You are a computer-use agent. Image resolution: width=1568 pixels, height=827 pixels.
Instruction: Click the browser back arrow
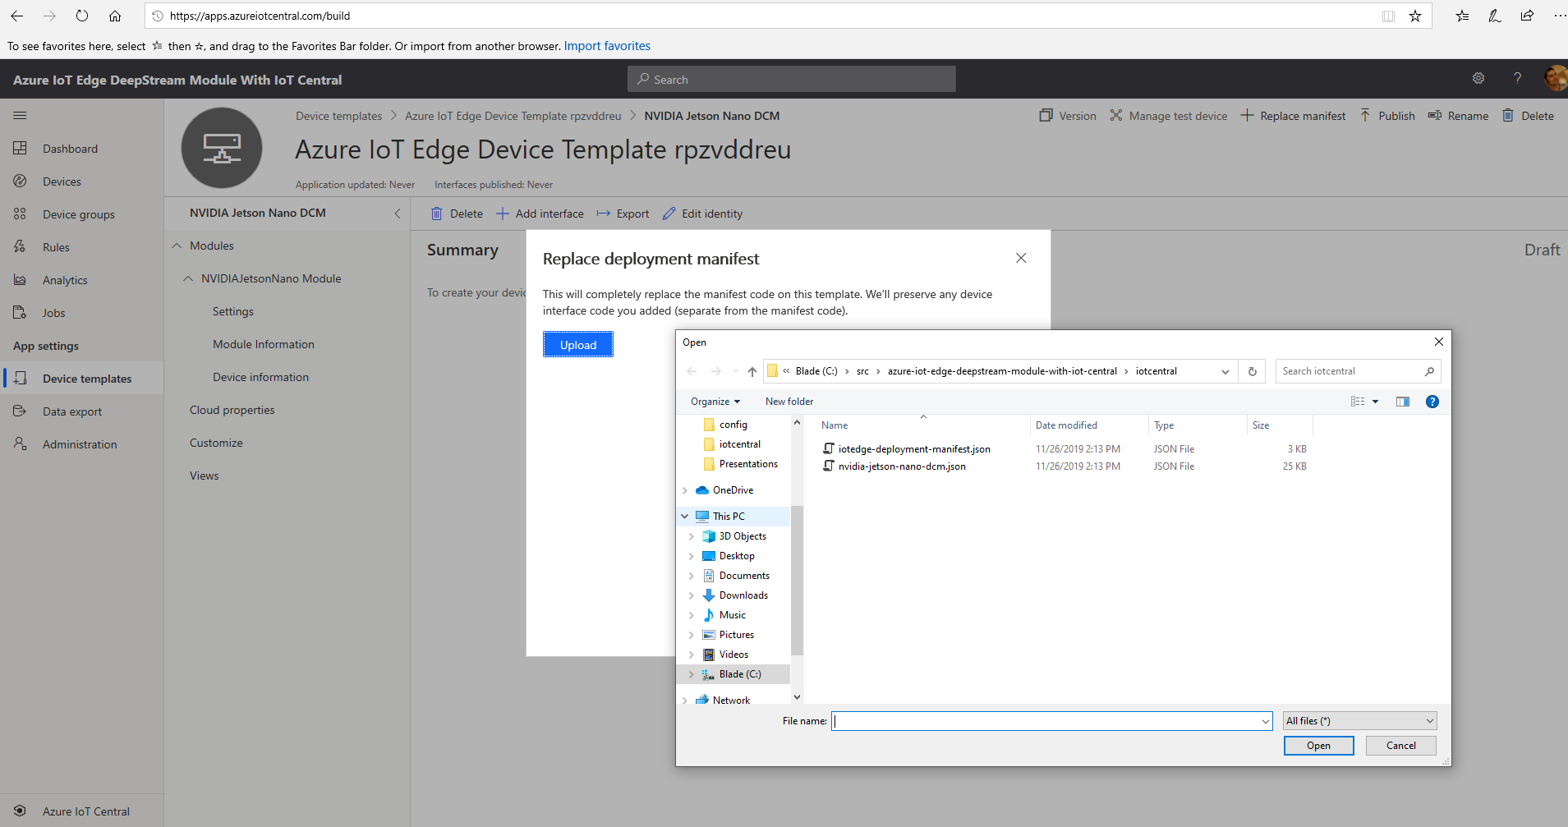point(16,16)
